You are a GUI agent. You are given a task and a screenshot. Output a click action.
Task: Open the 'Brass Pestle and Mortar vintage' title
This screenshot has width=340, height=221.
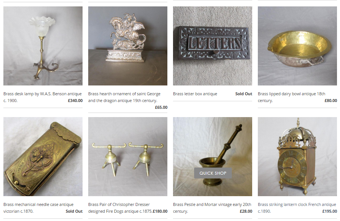[212, 208]
